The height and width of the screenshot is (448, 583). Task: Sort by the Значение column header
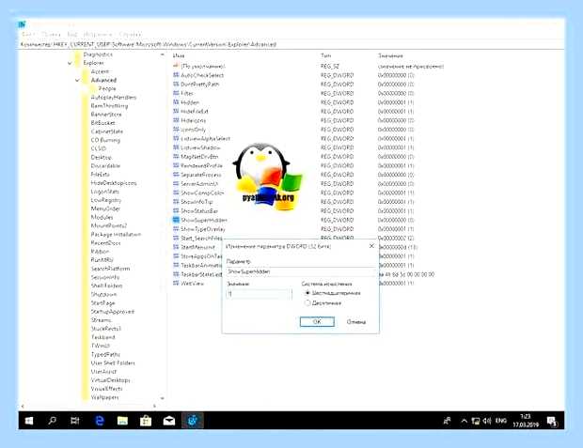pyautogui.click(x=390, y=55)
